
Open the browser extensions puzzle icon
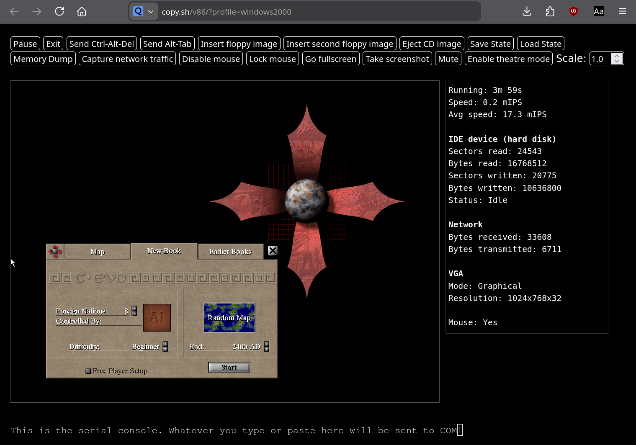coord(550,12)
